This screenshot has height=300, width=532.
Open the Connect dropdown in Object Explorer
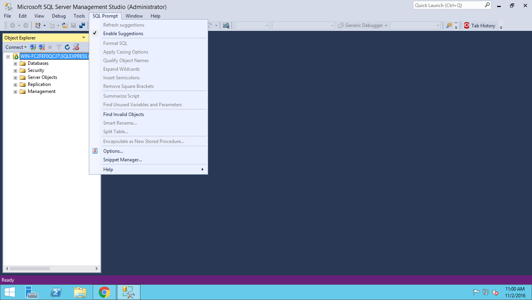click(x=16, y=47)
